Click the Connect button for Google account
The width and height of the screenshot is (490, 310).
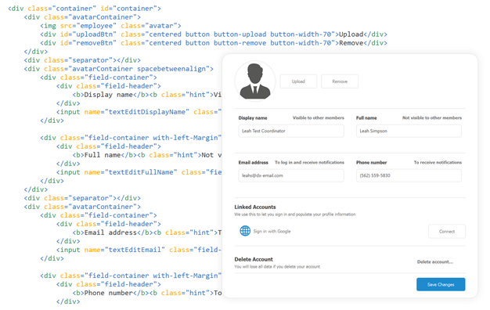447,231
